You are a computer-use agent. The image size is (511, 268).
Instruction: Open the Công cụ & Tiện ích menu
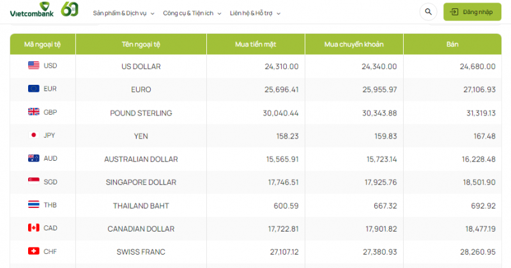(188, 13)
